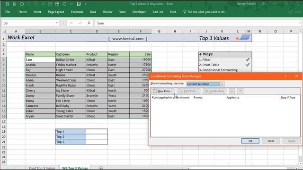Click sale value 27000
The width and height of the screenshot is (303, 170).
point(141,70)
